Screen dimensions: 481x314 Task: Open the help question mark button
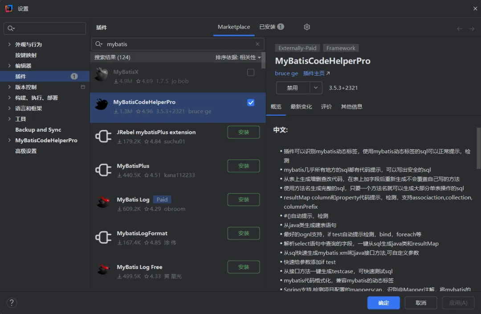pos(12,303)
